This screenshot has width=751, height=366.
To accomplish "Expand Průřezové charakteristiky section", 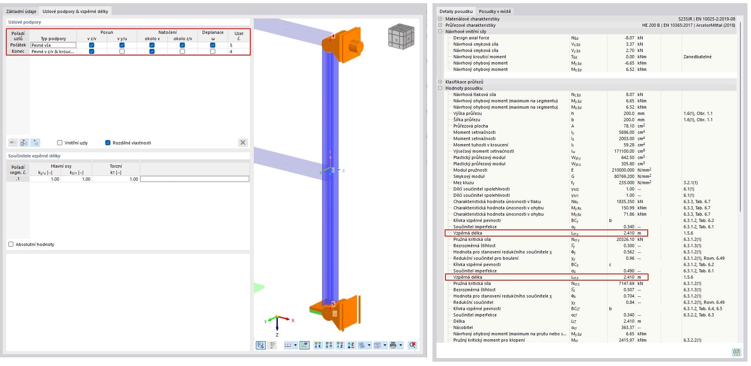I will [x=440, y=25].
